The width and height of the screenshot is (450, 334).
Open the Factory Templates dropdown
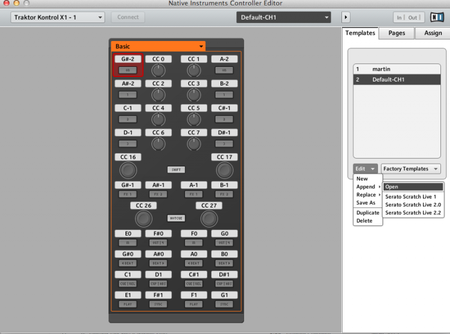point(411,169)
